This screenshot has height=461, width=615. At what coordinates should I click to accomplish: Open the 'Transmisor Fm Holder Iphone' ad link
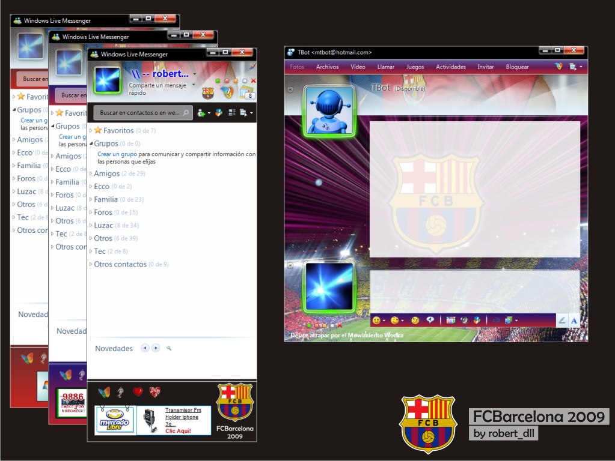tap(182, 417)
